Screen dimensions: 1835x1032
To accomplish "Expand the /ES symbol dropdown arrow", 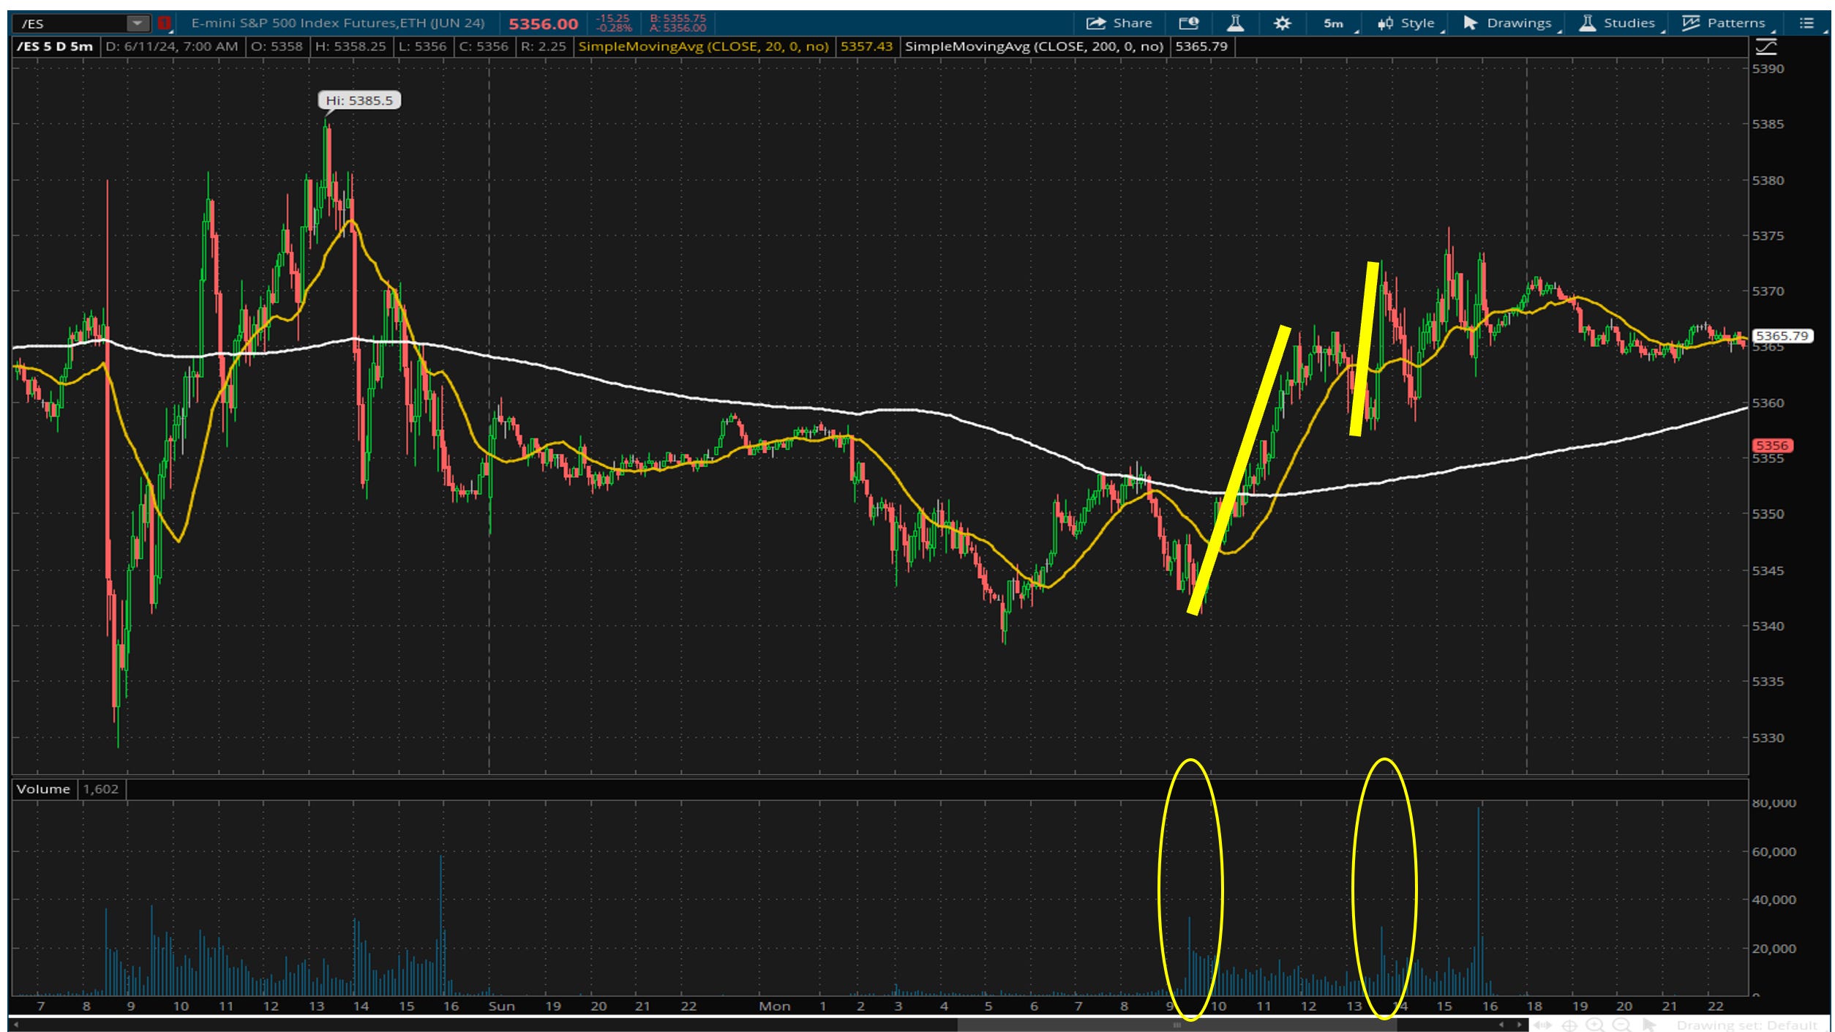I will point(137,23).
